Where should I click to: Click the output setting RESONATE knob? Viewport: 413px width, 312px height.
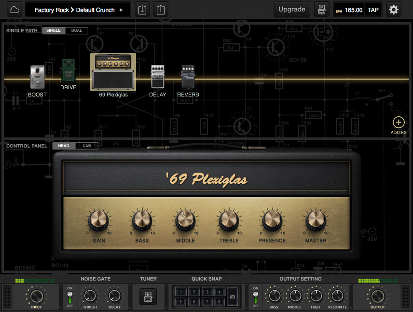337,296
